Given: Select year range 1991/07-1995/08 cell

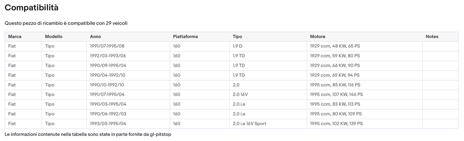Looking at the screenshot, I should pos(107,46).
